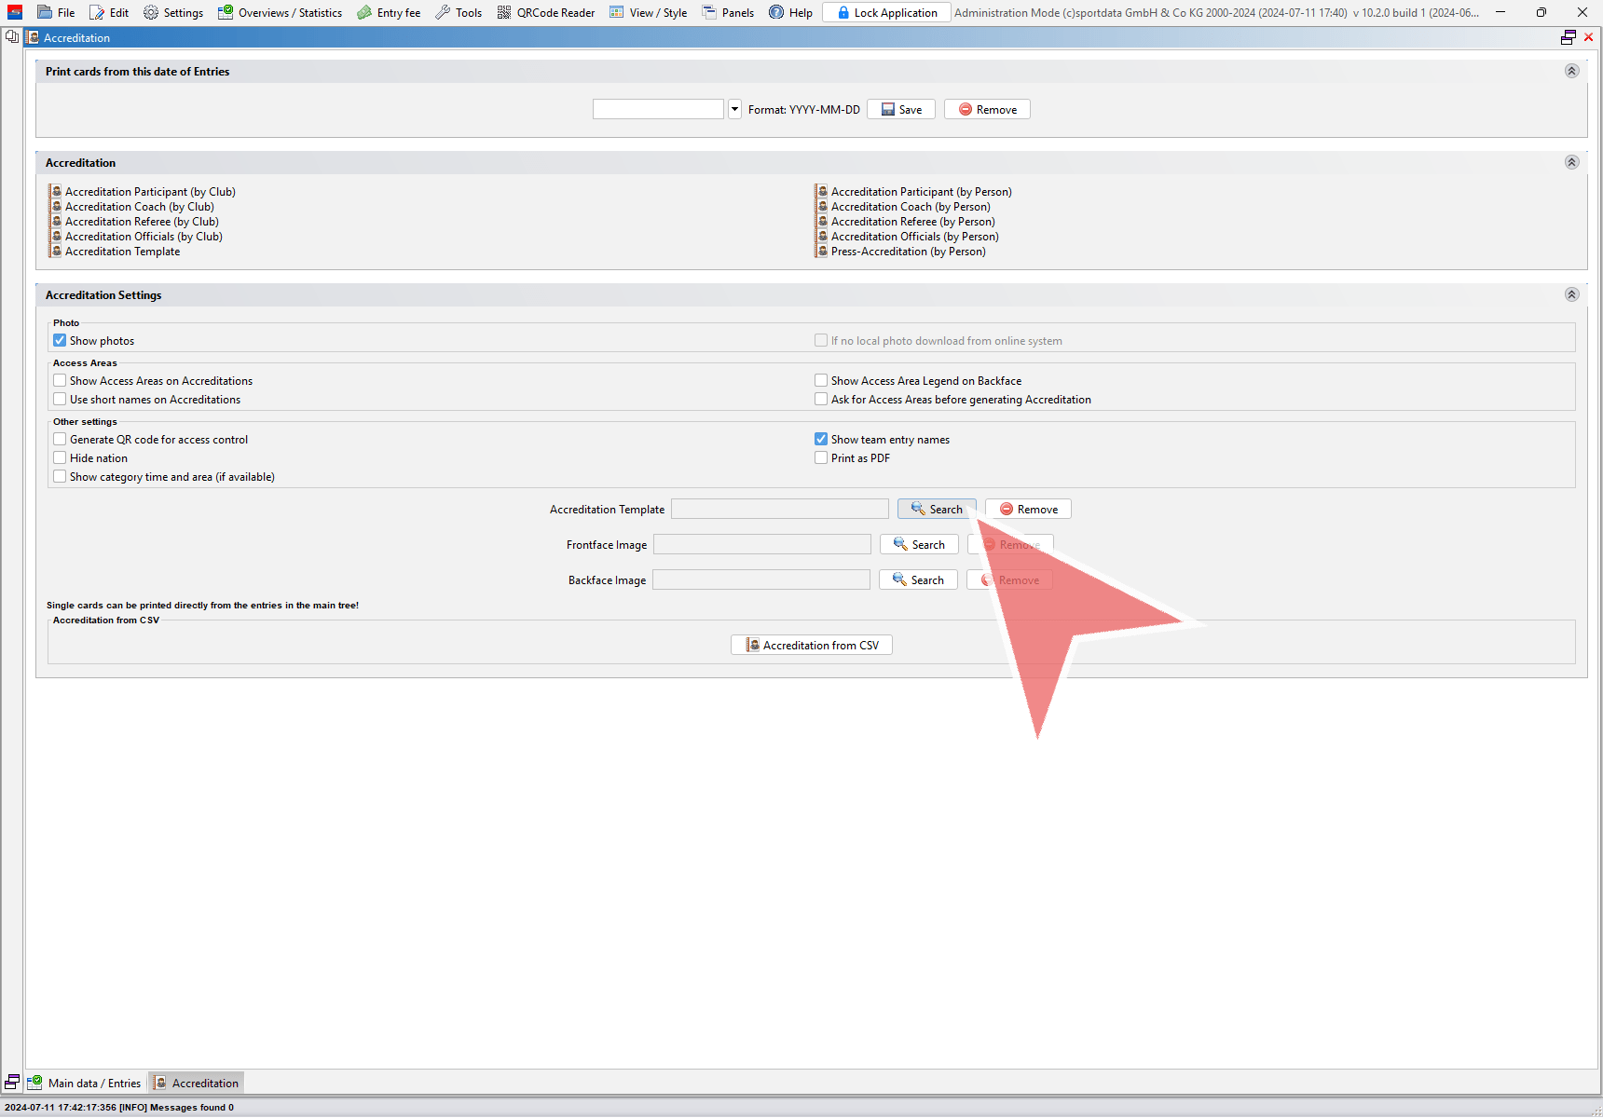Switch to the Main data / Entries tab

pos(85,1083)
